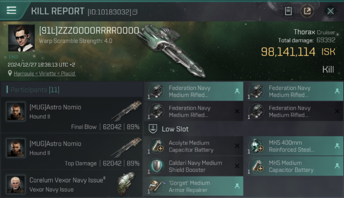Select the Thorax ship image
The width and height of the screenshot is (344, 198).
[171, 50]
